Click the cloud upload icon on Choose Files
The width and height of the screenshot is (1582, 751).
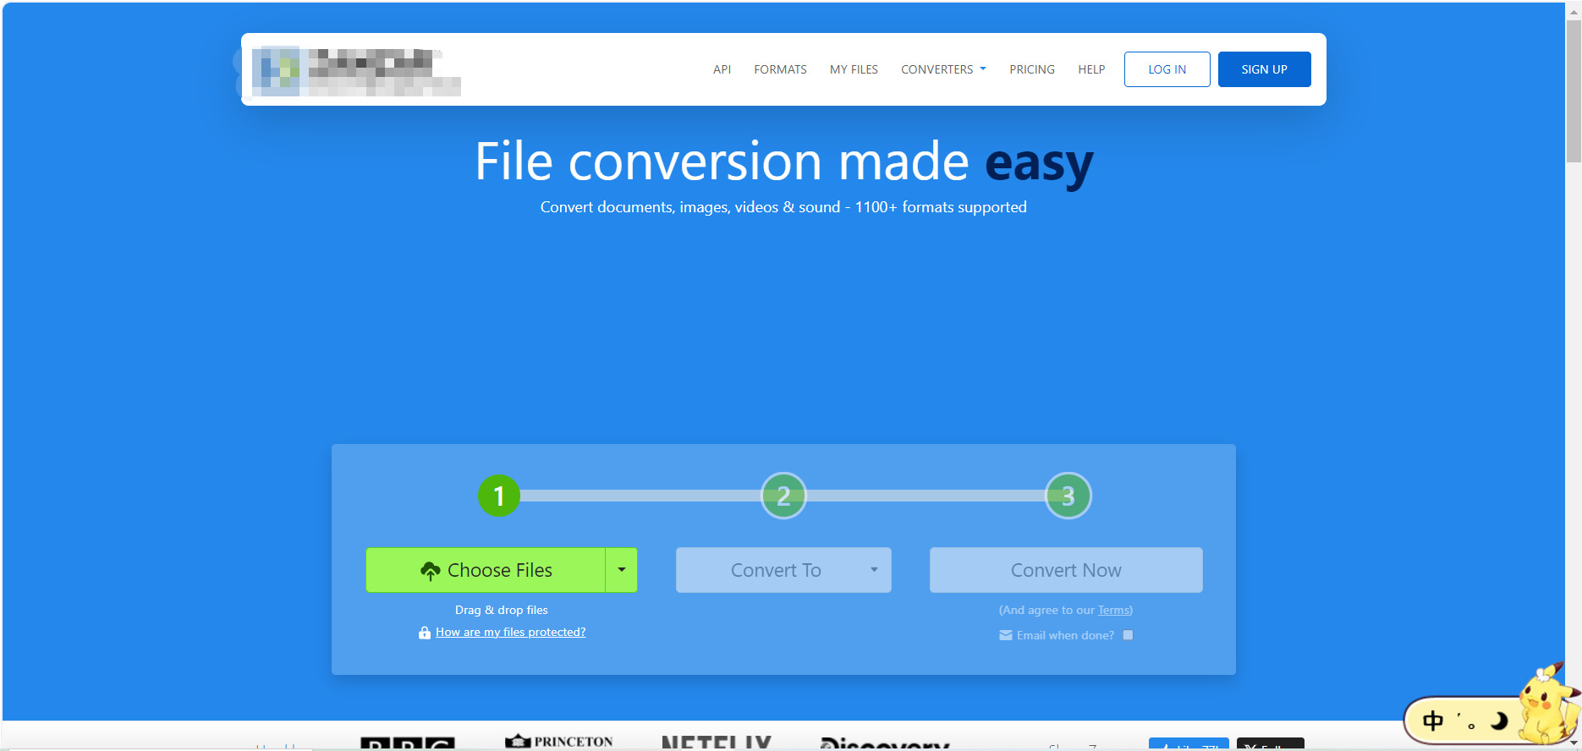431,571
